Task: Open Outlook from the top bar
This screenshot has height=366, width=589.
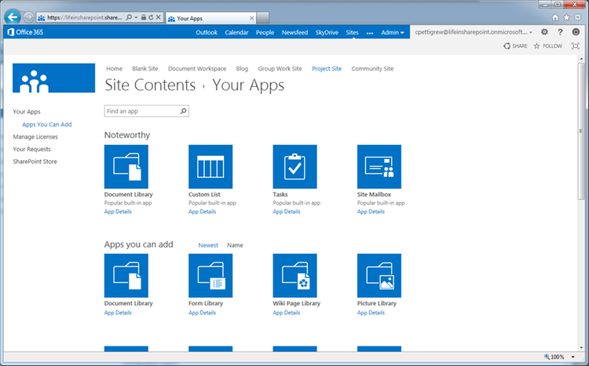Action: coord(207,33)
